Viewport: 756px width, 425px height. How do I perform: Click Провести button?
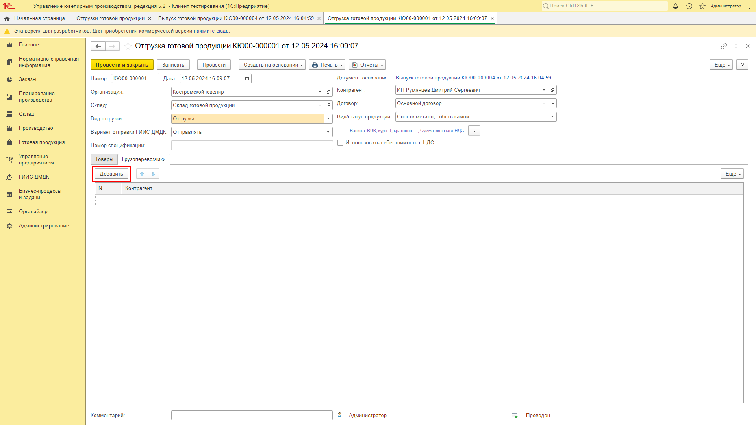tap(214, 65)
